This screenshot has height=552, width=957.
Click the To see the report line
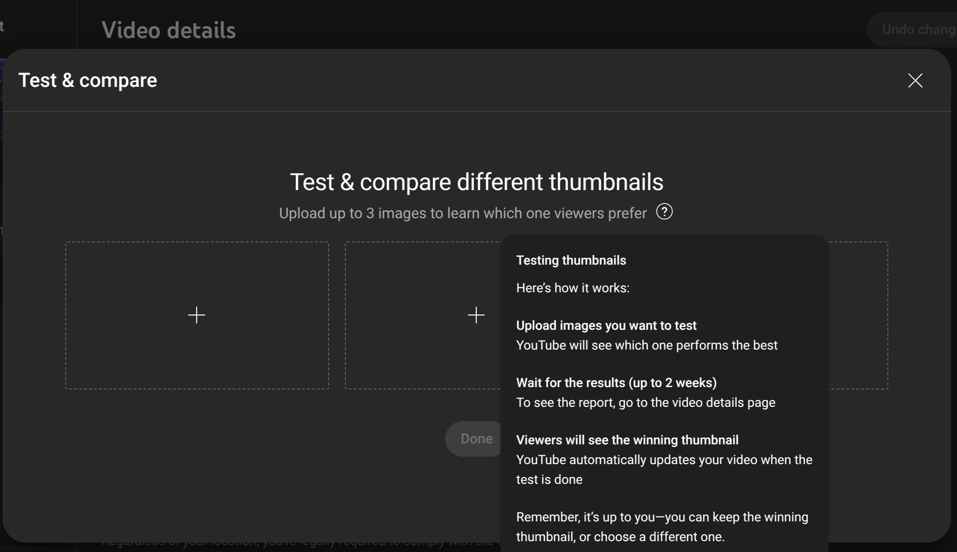point(646,402)
